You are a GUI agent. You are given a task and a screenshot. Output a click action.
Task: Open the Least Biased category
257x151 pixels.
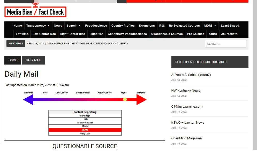point(230,26)
